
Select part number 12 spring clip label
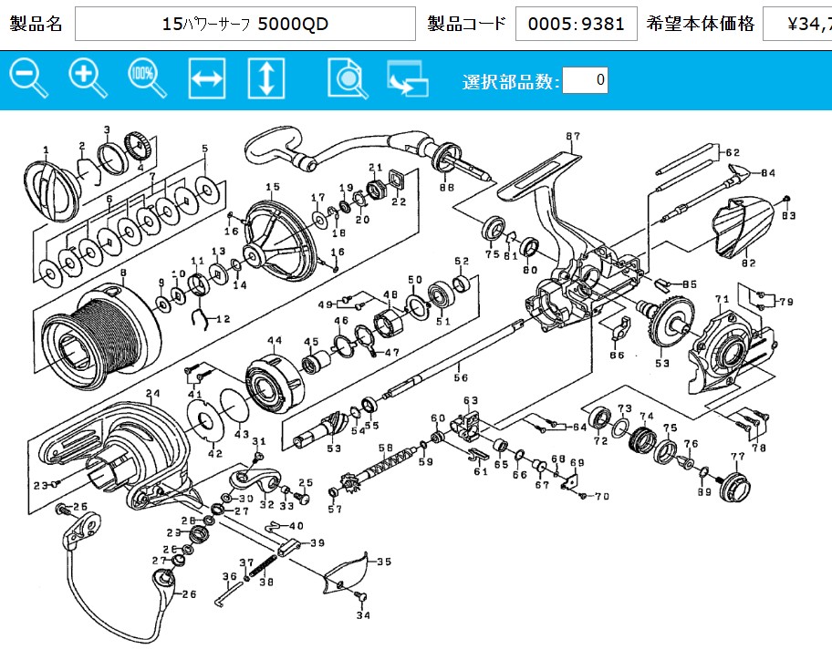(x=224, y=319)
